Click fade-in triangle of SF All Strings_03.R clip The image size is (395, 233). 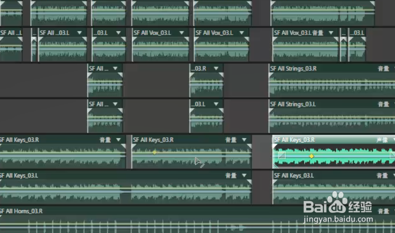(x=271, y=75)
